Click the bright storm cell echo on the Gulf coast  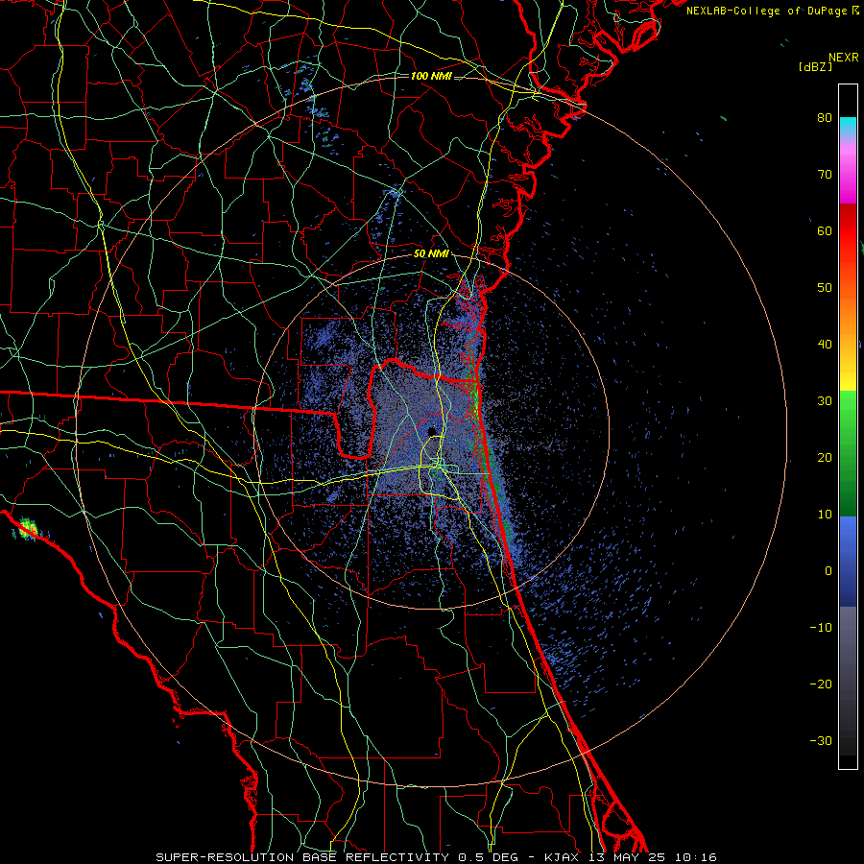tap(27, 529)
